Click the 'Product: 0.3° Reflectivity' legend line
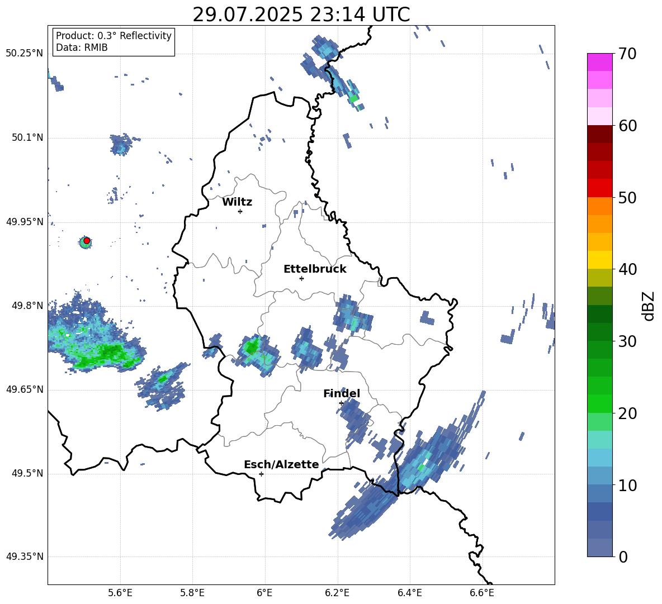The height and width of the screenshot is (604, 662). [x=114, y=35]
